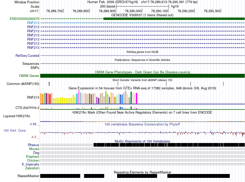Image resolution: width=245 pixels, height=182 pixels.
Task: Click the -4.5 PhyloP lower axis value
Action: 34,137
